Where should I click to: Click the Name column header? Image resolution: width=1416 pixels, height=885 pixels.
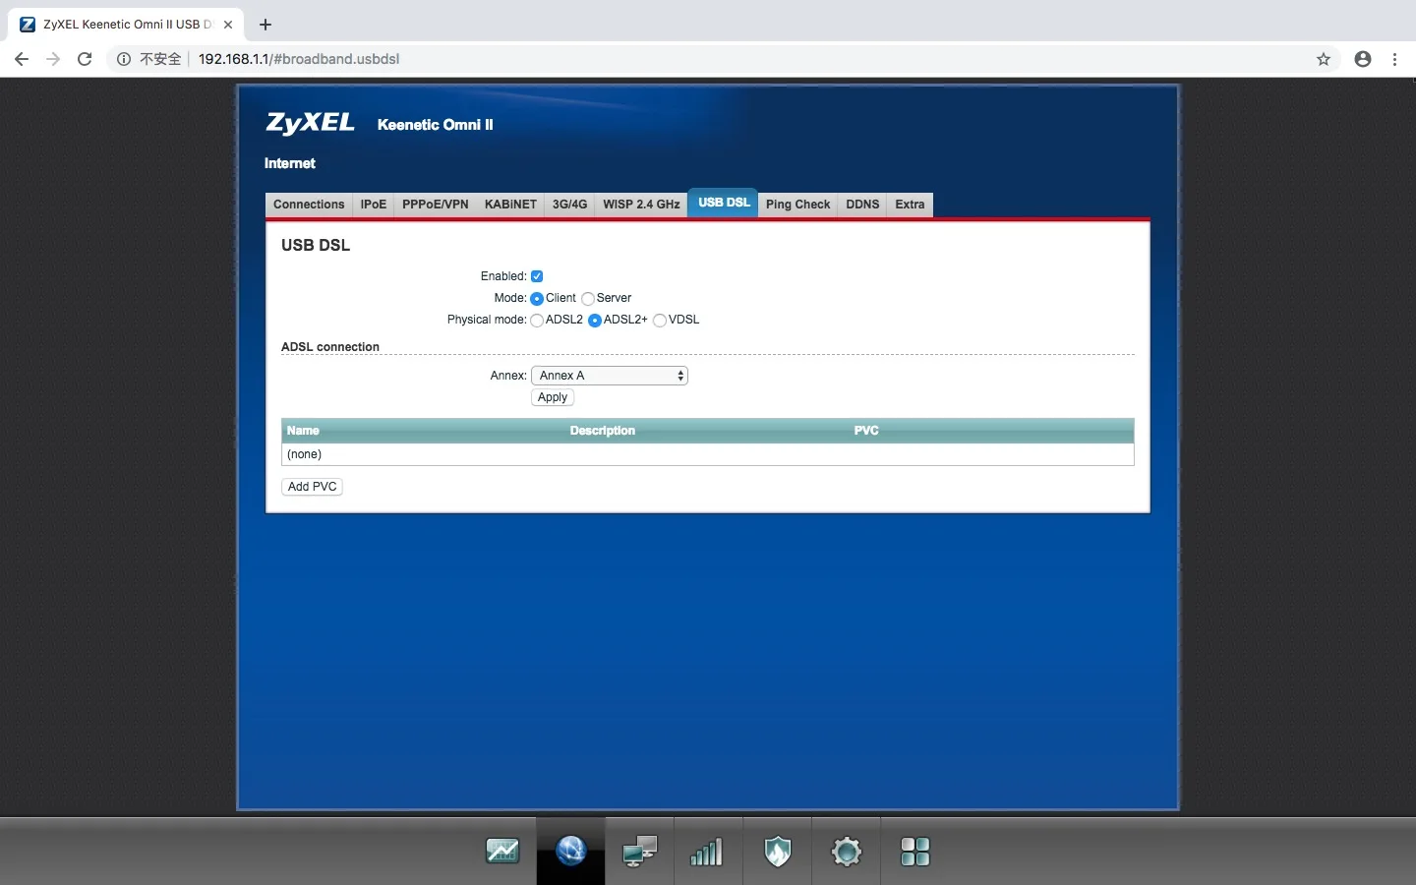pos(303,431)
